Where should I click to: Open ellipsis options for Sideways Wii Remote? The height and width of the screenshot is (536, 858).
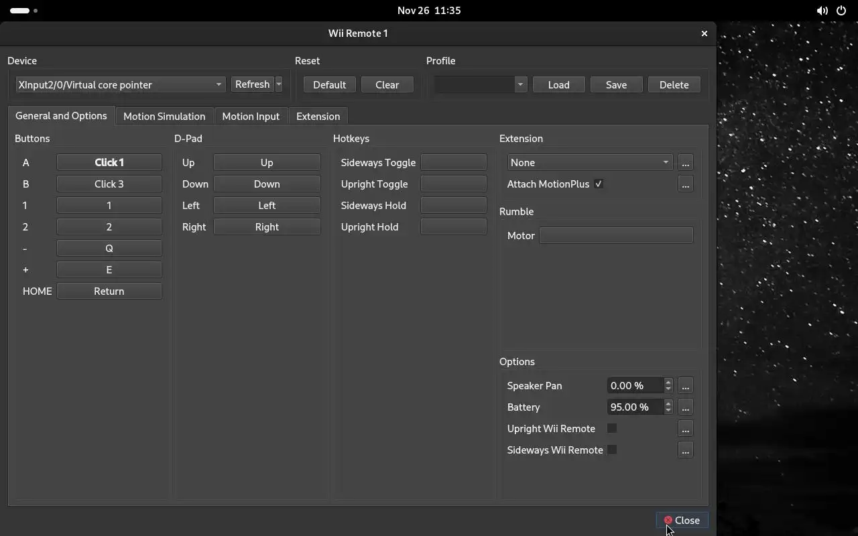pos(685,450)
